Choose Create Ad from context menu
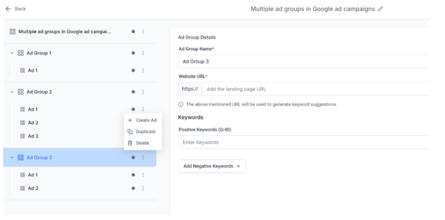Image resolution: width=445 pixels, height=220 pixels. [x=142, y=120]
